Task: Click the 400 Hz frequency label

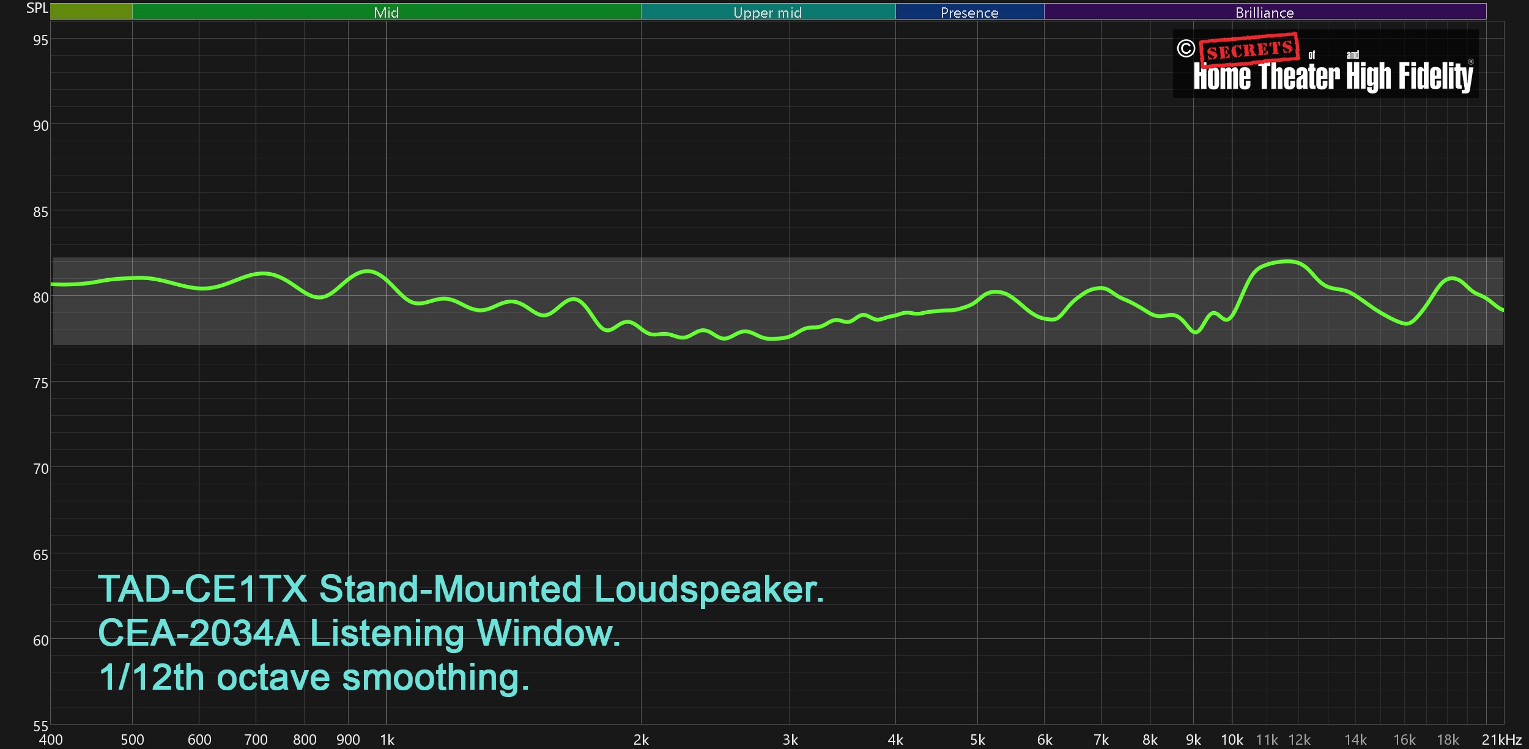Action: 51,740
